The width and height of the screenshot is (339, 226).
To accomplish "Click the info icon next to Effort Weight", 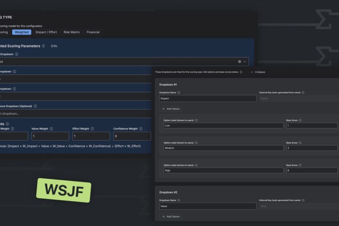I will click(x=92, y=129).
